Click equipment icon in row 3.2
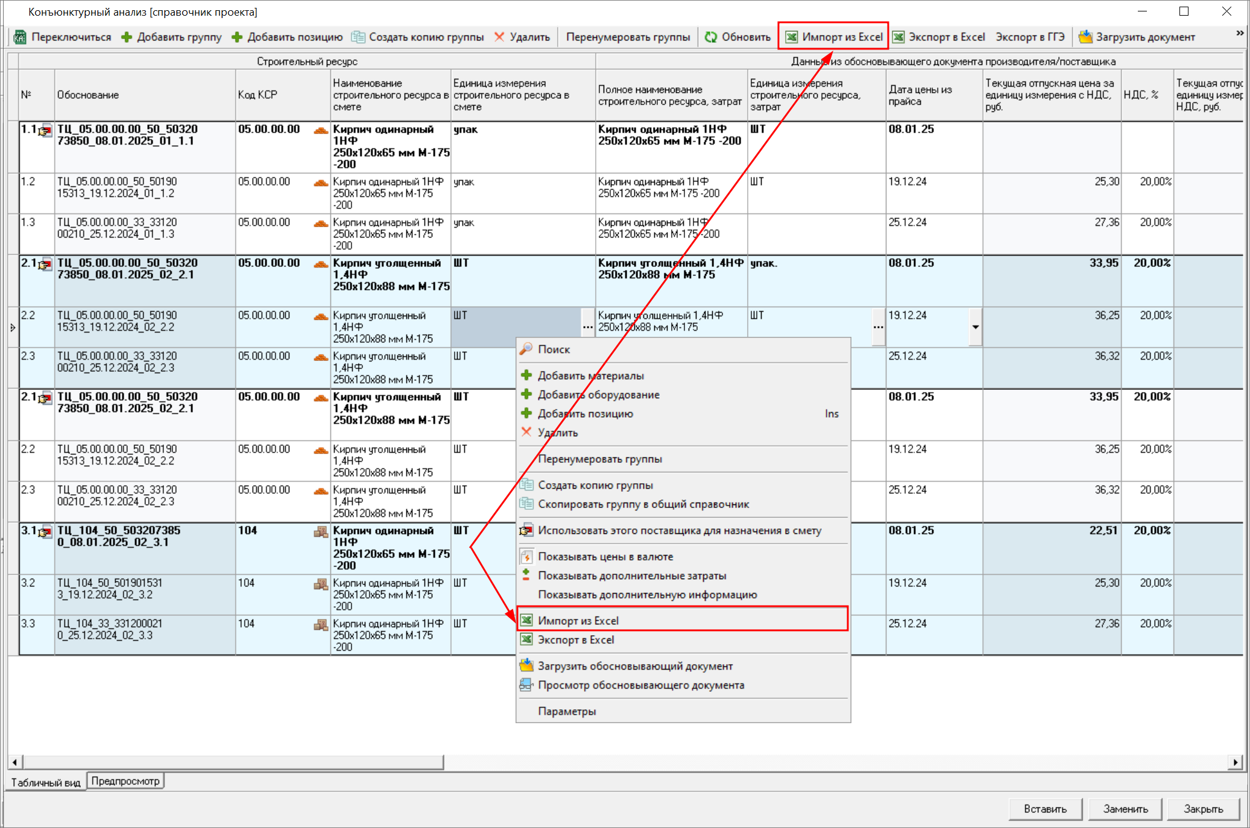This screenshot has width=1250, height=828. [x=321, y=584]
